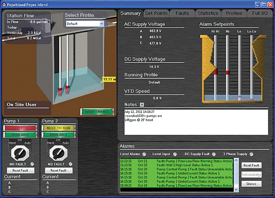Viewport: 275px width, 198px height.
Task: Expand the Notes section plus button
Action: [x=142, y=105]
